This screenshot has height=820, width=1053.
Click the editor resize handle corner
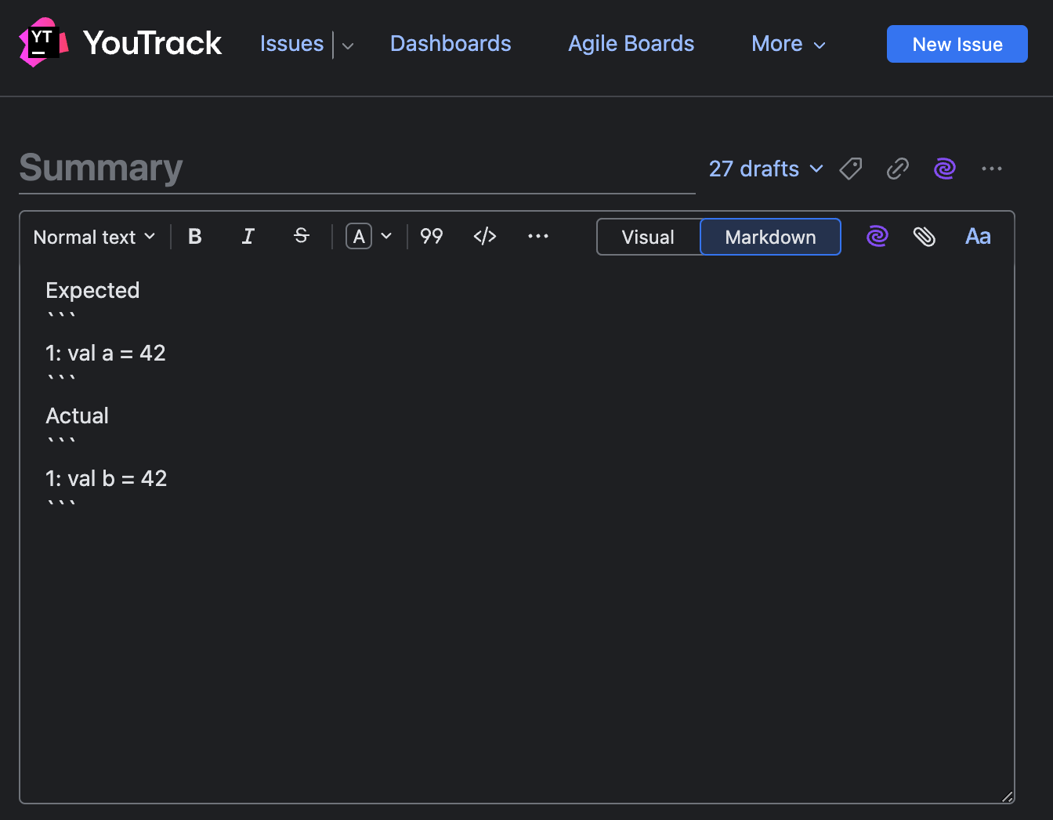pos(1007,796)
